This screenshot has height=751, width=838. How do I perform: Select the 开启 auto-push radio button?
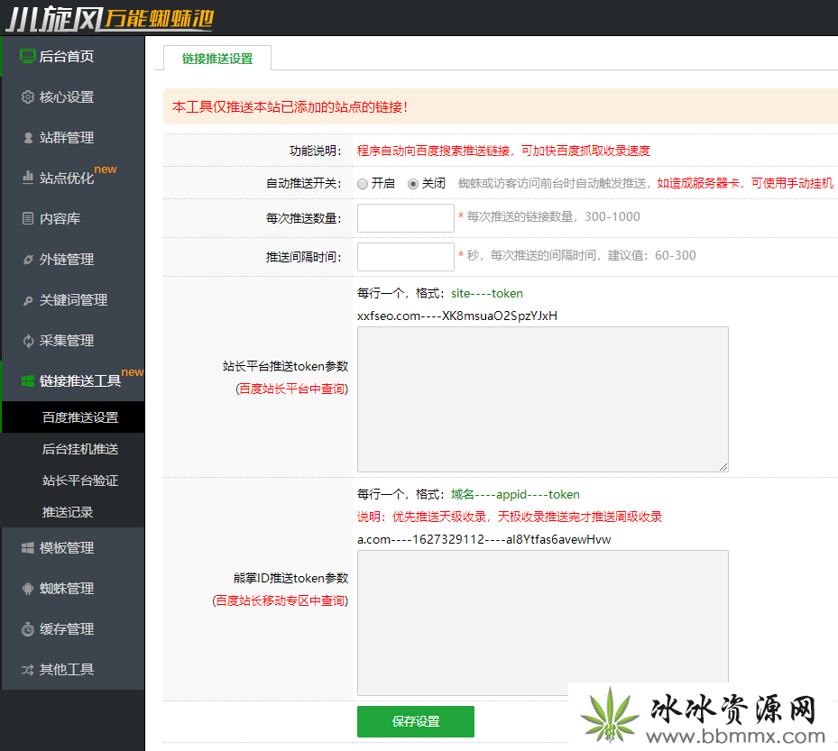click(x=363, y=184)
